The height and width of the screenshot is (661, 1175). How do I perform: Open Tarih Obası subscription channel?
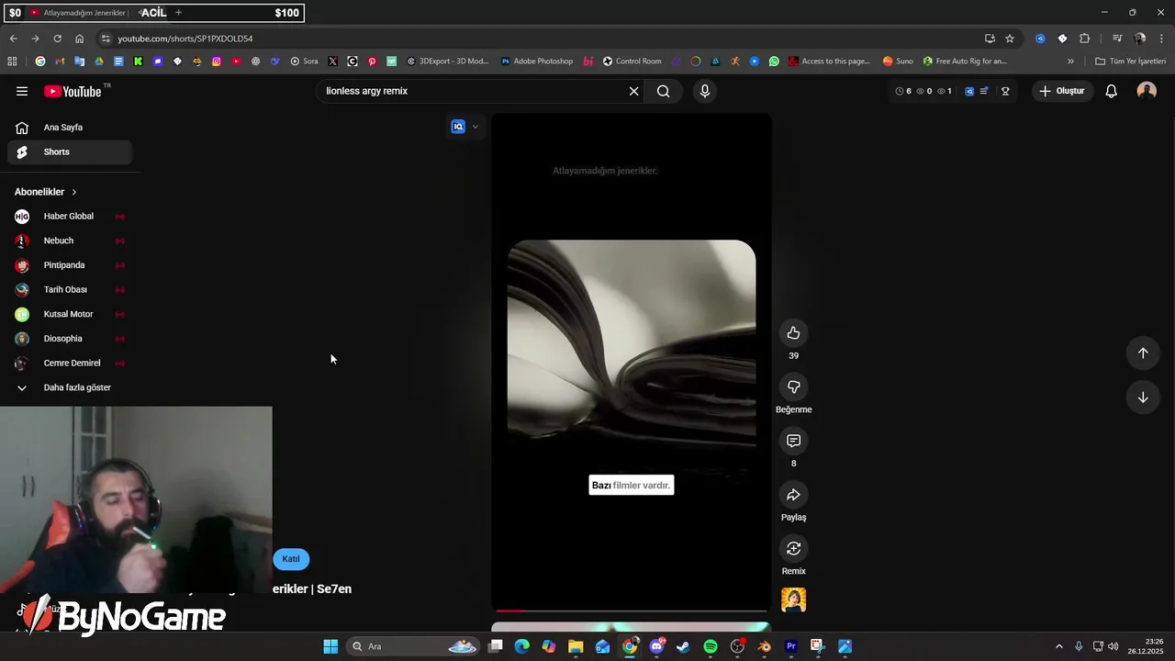click(70, 289)
